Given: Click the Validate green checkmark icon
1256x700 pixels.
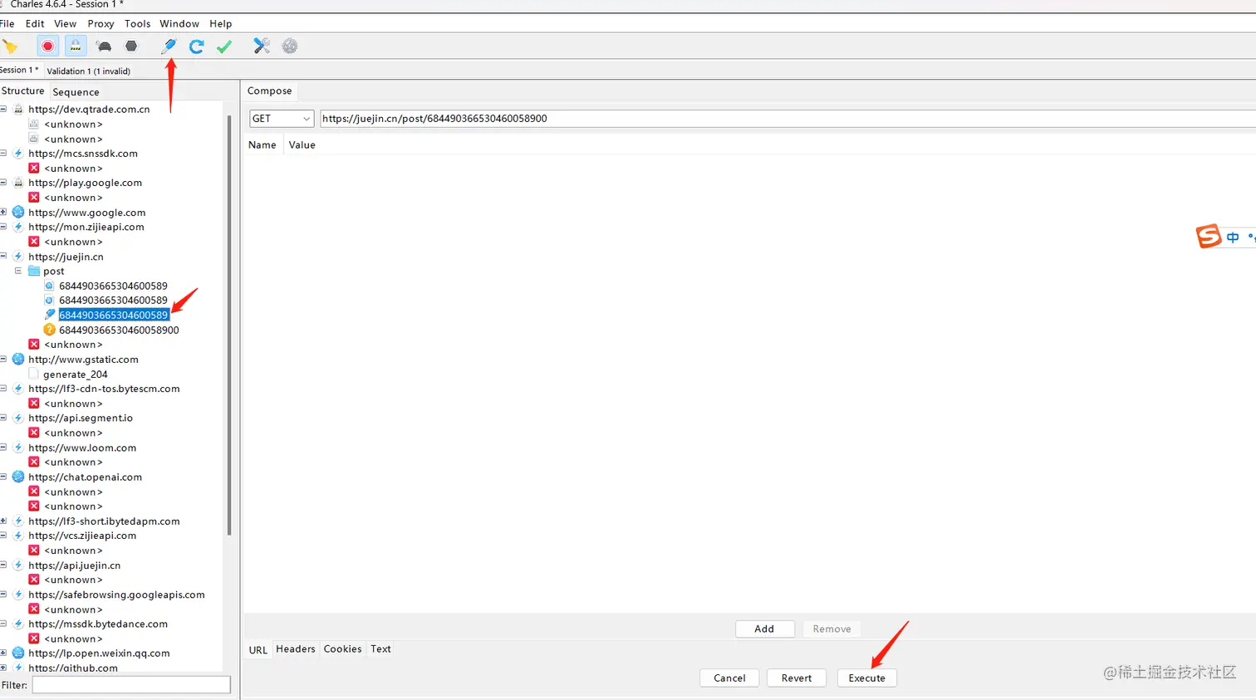Looking at the screenshot, I should coord(224,47).
